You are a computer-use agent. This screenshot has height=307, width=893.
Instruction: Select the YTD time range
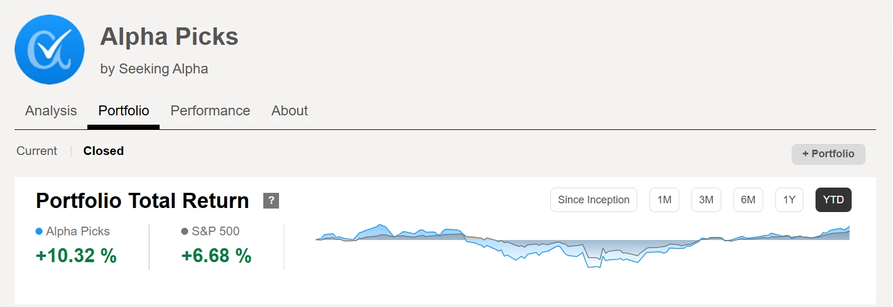(x=833, y=200)
